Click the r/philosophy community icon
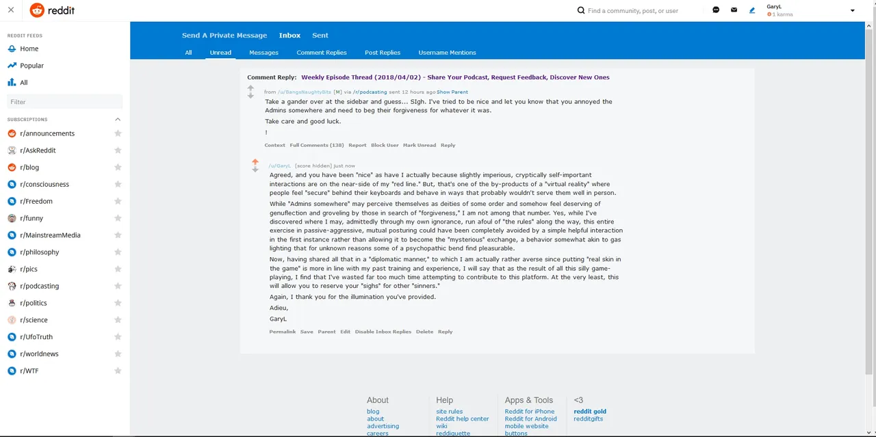This screenshot has width=876, height=437. (12, 252)
